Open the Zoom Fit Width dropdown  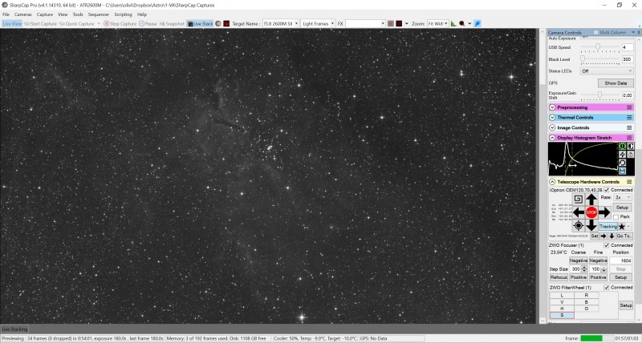pyautogui.click(x=446, y=24)
